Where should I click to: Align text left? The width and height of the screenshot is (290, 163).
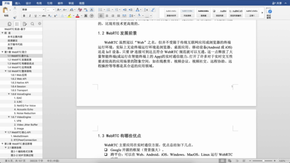coord(101,16)
